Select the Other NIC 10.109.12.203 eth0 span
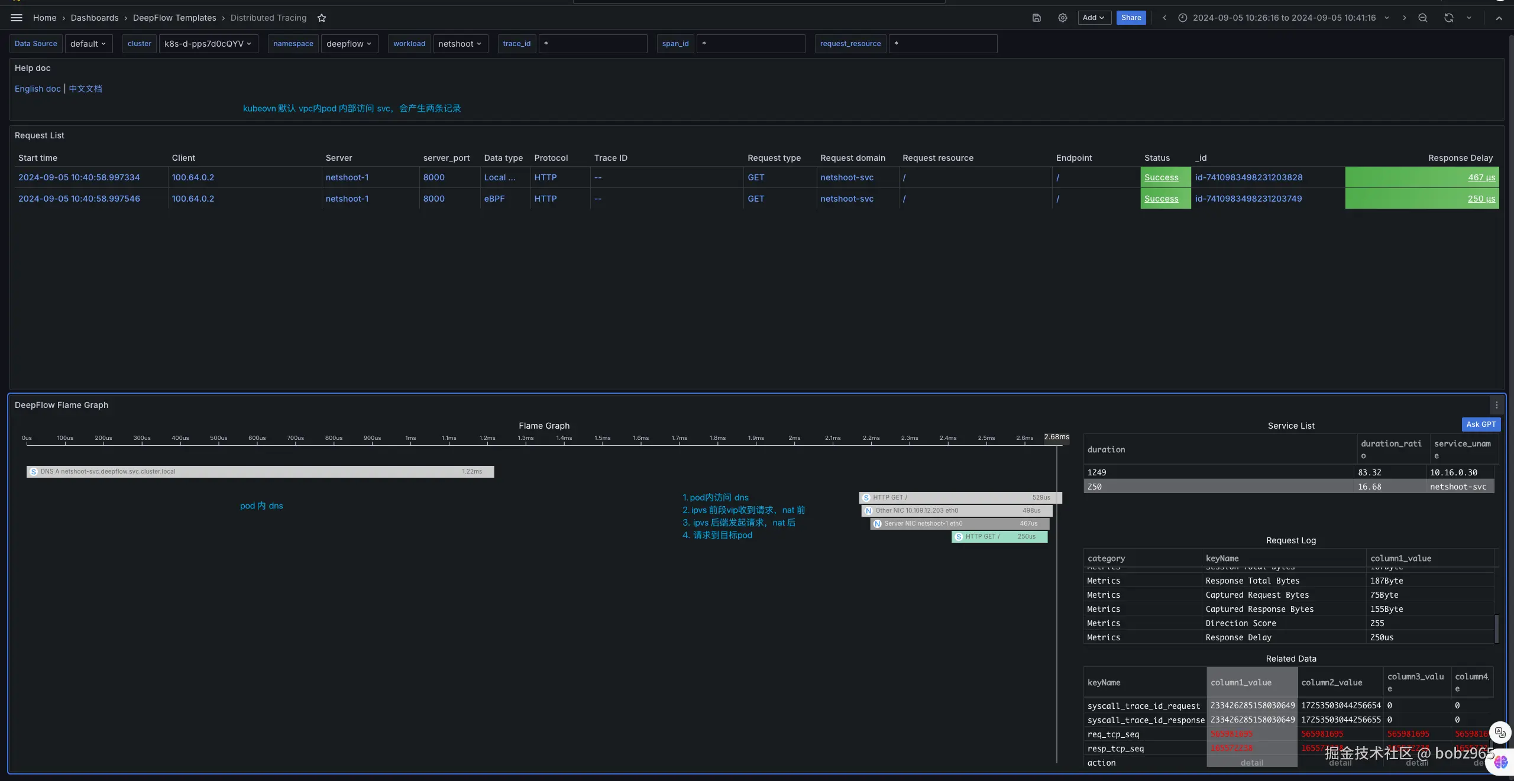Viewport: 1514px width, 781px height. pyautogui.click(x=957, y=511)
